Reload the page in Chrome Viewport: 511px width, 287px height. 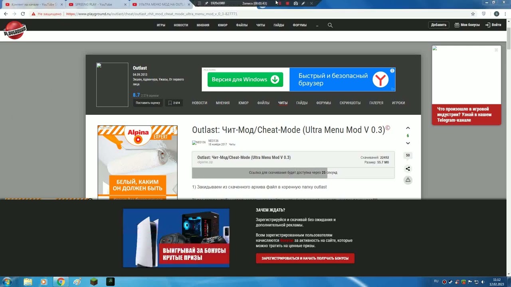23,14
